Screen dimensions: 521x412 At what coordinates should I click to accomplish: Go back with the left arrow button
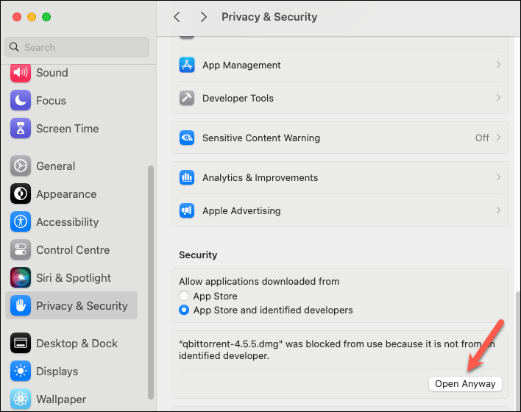click(177, 17)
